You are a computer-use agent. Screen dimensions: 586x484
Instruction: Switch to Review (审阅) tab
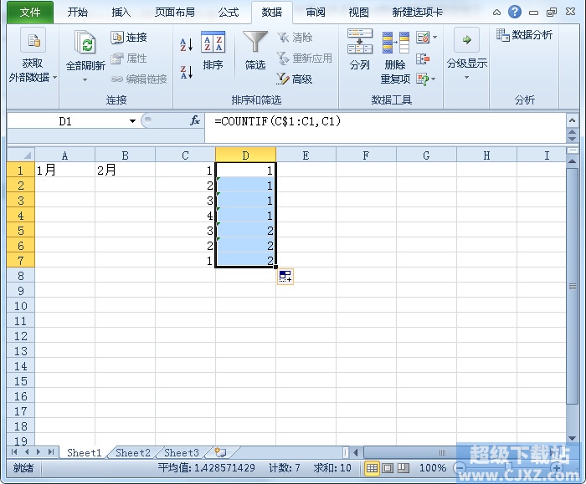point(316,13)
